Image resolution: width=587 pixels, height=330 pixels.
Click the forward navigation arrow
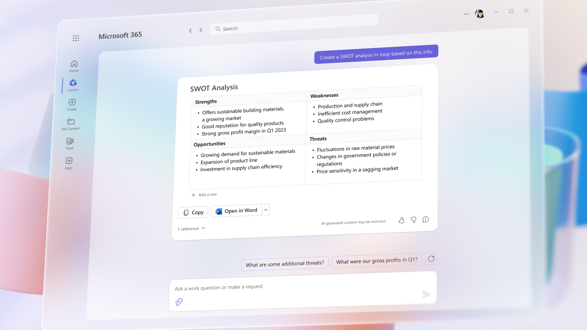click(201, 29)
